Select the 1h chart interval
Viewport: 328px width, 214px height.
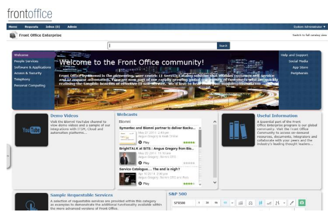click(216, 203)
